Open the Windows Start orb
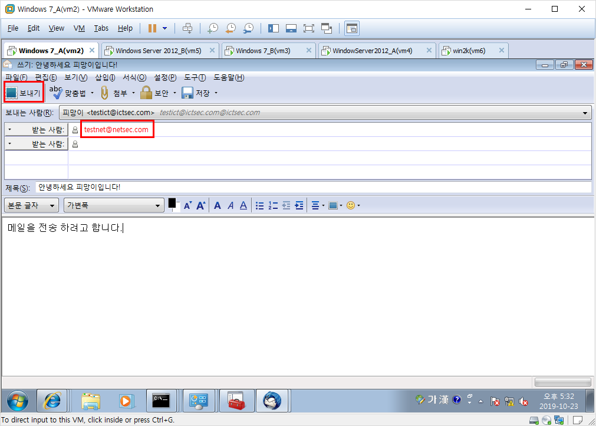596x426 pixels. pos(18,401)
